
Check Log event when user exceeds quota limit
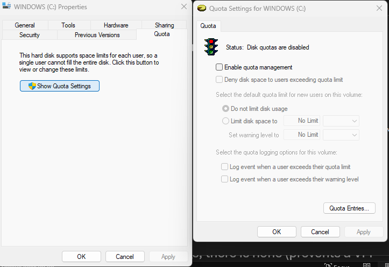[225, 167]
